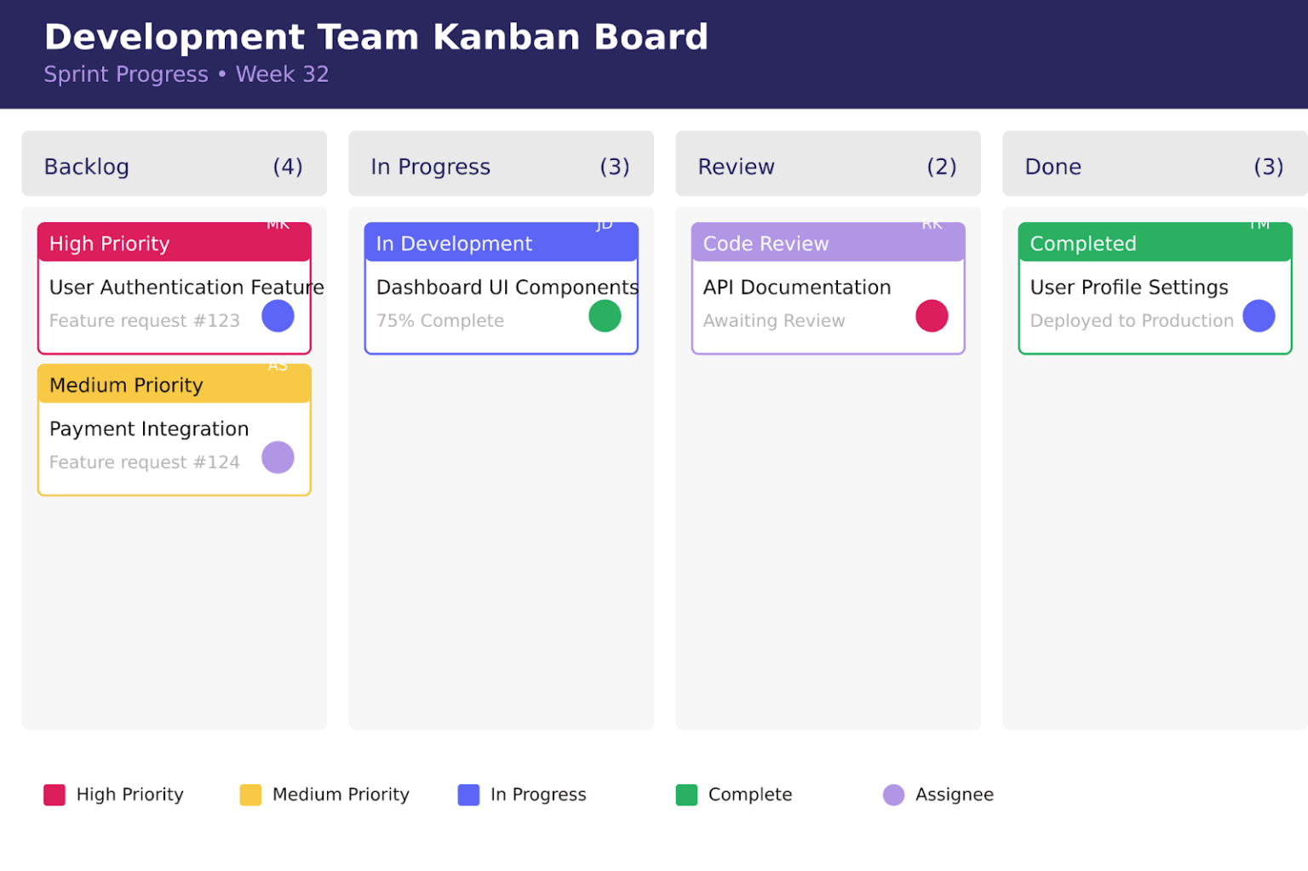Click the Code Review purple header
The height and width of the screenshot is (871, 1308).
click(764, 244)
